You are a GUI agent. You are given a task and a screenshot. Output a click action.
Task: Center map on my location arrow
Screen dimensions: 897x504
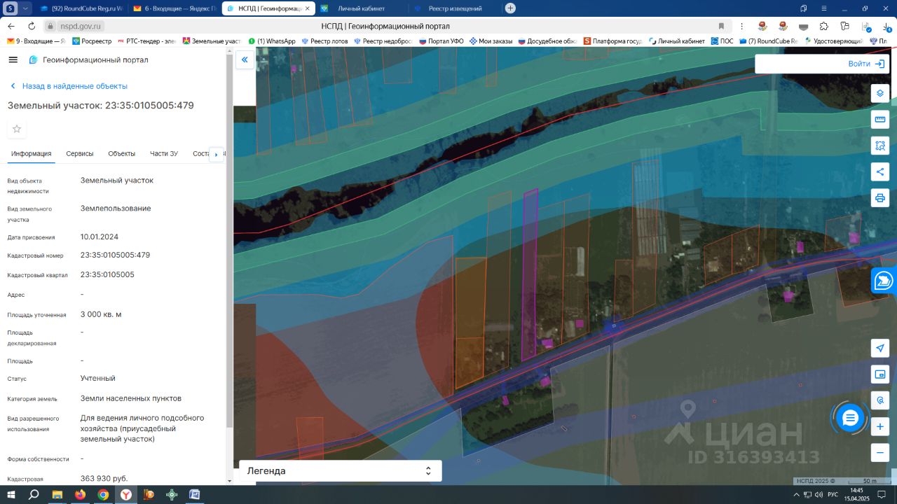[x=880, y=348]
